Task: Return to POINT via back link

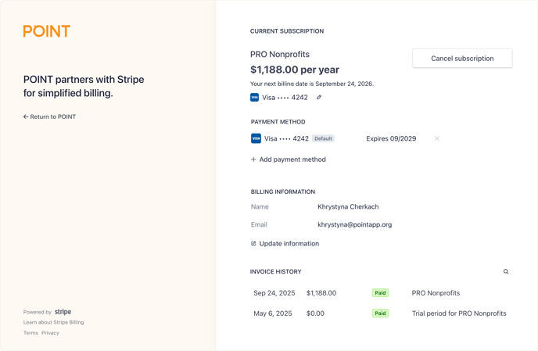Action: pyautogui.click(x=49, y=116)
